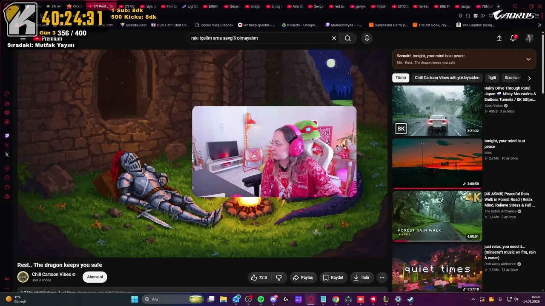Open Spotify from the taskbar

(x=261, y=299)
